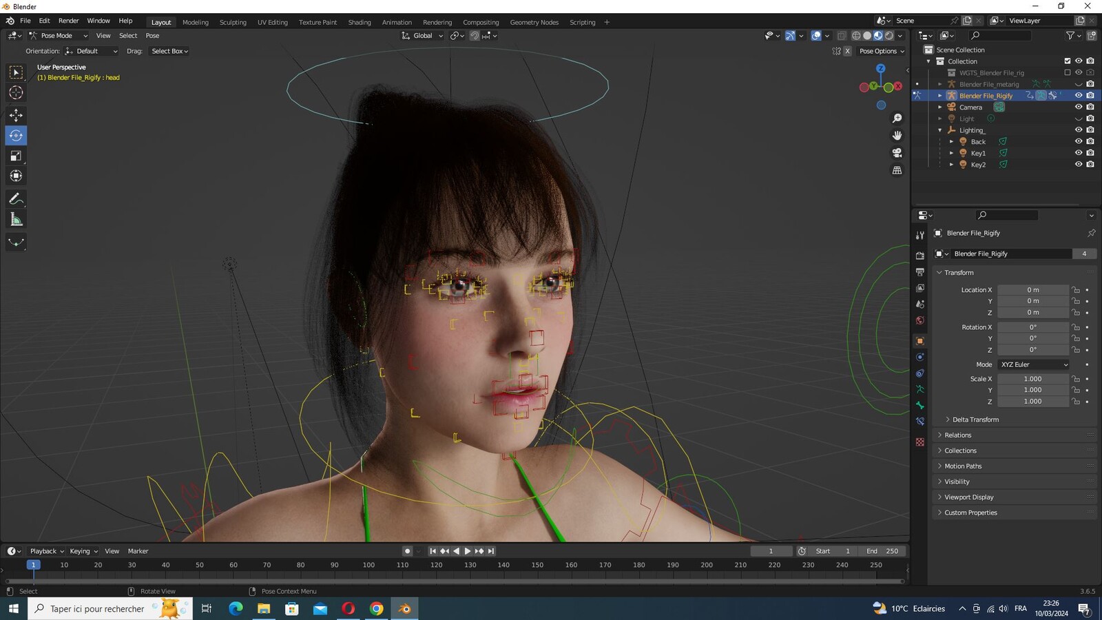The height and width of the screenshot is (620, 1102).
Task: Select the Scale tool in the toolbar
Action: 16,156
